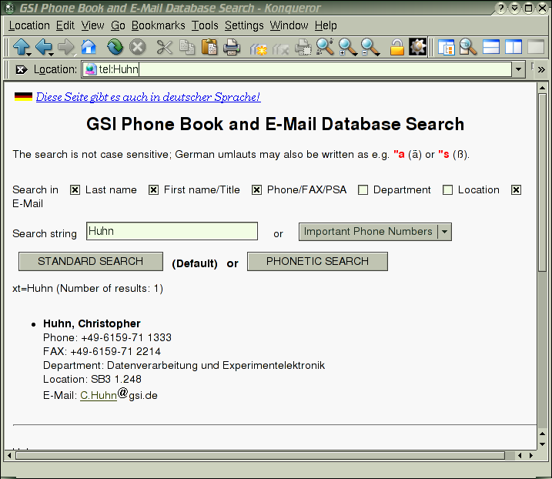Click the 'Huhn, Christopher' result name

click(x=92, y=323)
